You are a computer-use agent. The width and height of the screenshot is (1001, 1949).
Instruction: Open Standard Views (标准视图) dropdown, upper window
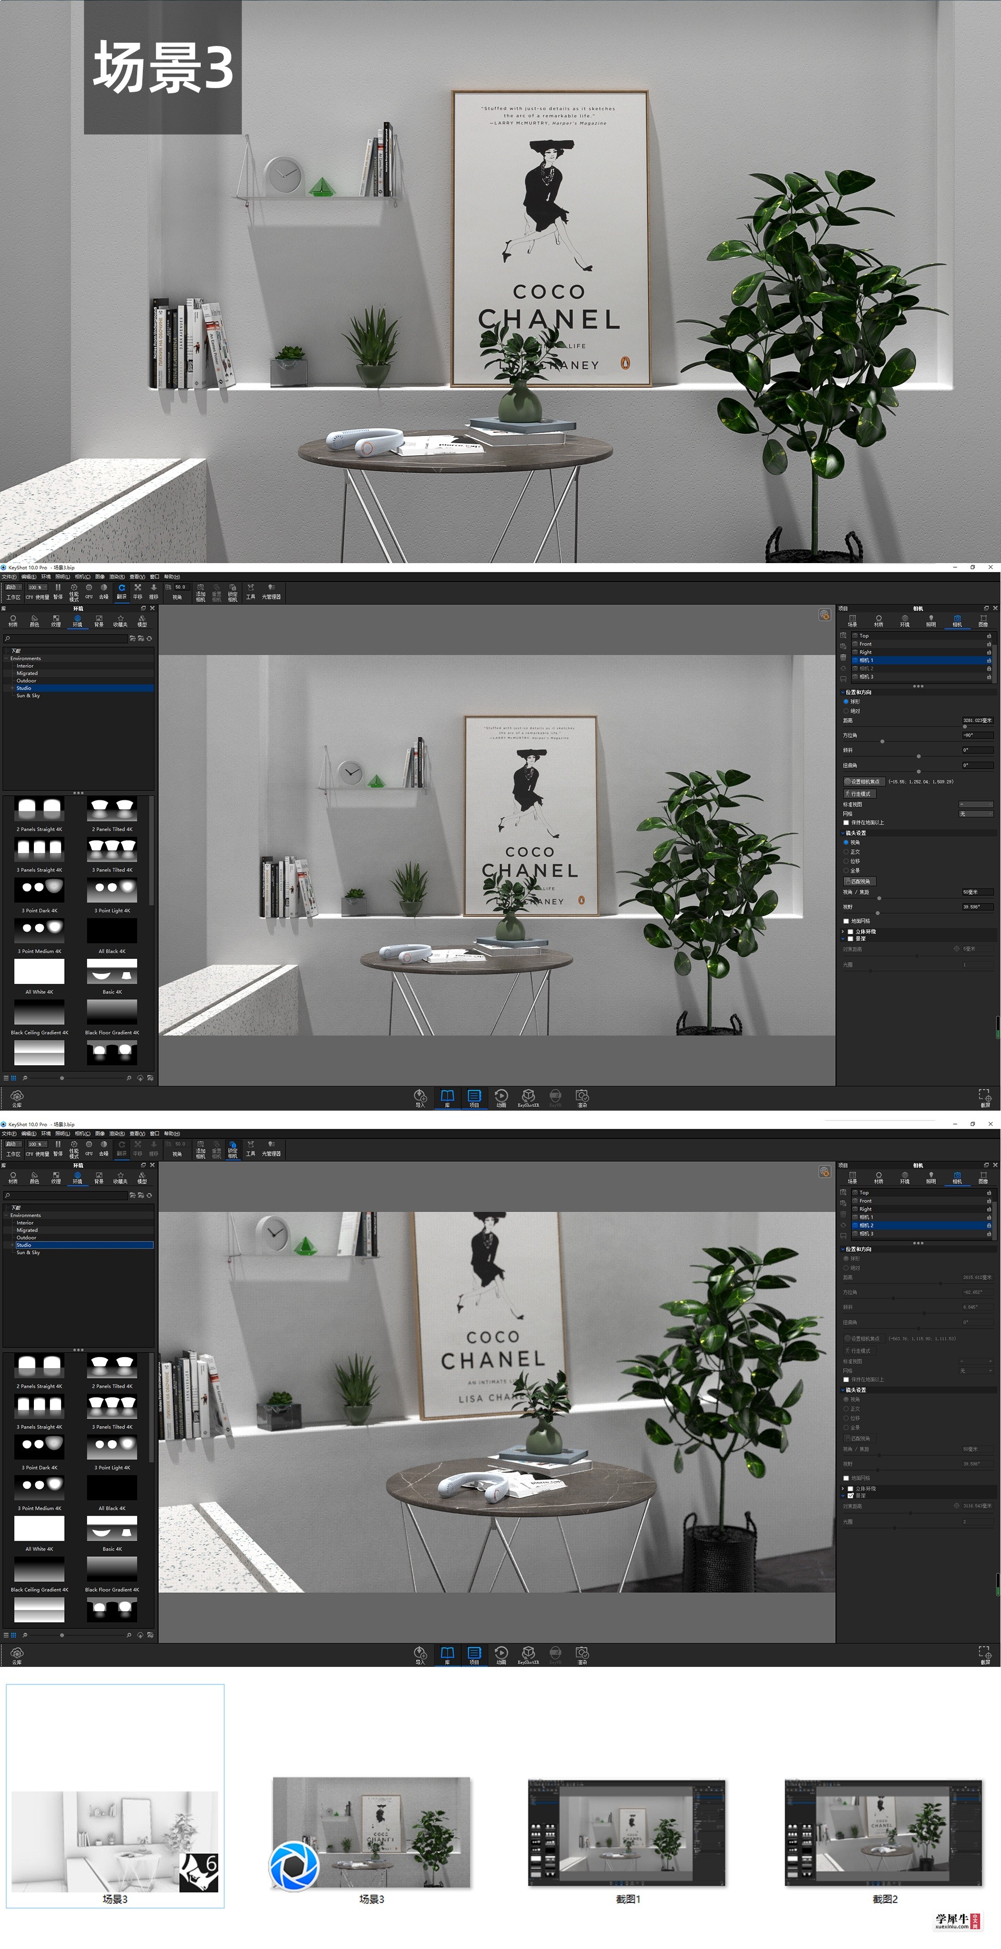(976, 805)
